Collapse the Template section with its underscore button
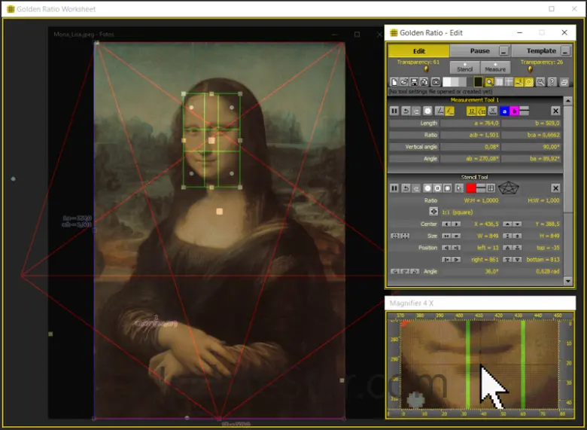Viewport: 587px width, 430px height. pos(566,50)
